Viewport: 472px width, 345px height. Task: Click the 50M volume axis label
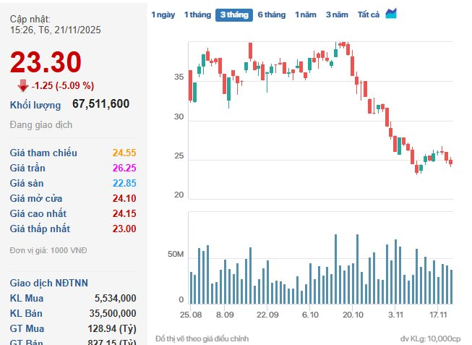[176, 255]
